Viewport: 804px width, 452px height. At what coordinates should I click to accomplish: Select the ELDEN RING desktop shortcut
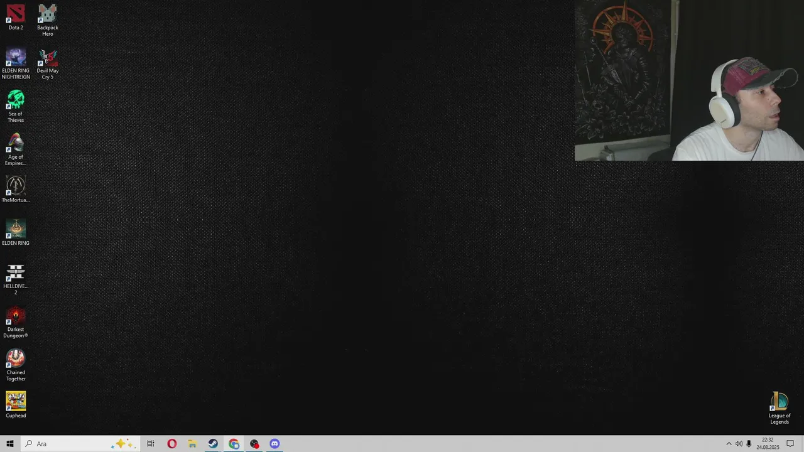(x=16, y=233)
